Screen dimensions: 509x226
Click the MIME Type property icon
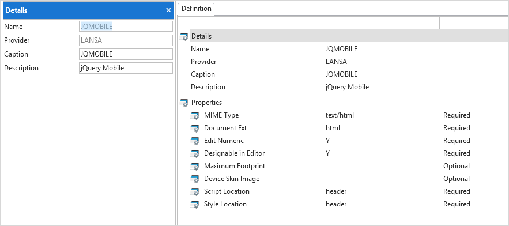194,116
